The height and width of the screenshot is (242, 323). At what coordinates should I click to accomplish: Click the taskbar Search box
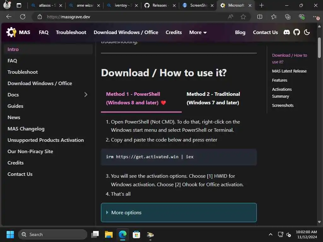click(53, 234)
